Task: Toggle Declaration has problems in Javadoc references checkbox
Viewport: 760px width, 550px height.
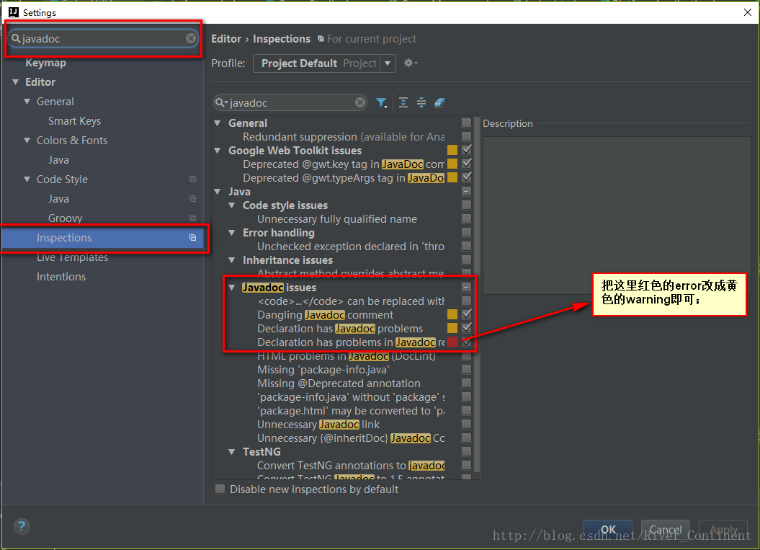Action: 467,342
